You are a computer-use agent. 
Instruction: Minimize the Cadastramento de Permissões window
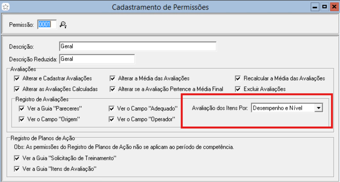[314, 7]
